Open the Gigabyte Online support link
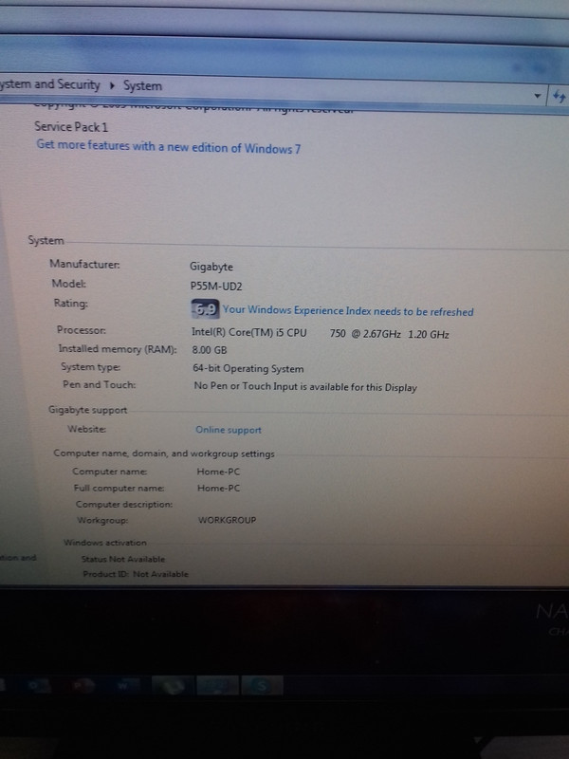Viewport: 569px width, 759px height. [x=229, y=430]
